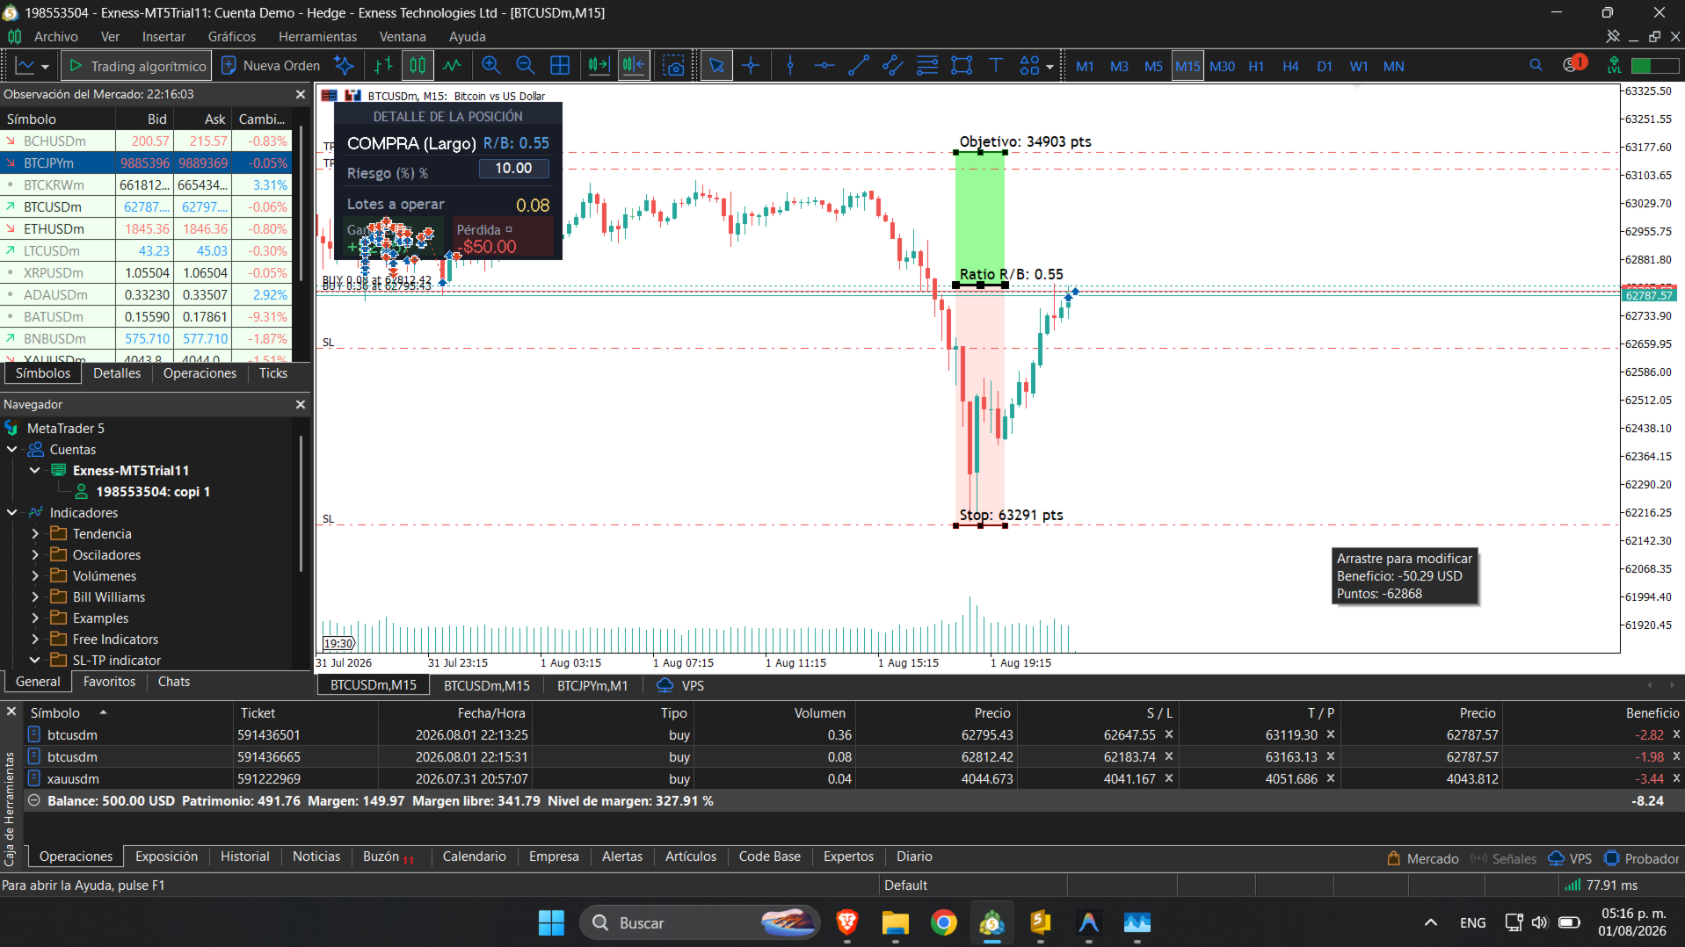Switch timeframe to M5
Image resolution: width=1685 pixels, height=947 pixels.
coord(1153,66)
